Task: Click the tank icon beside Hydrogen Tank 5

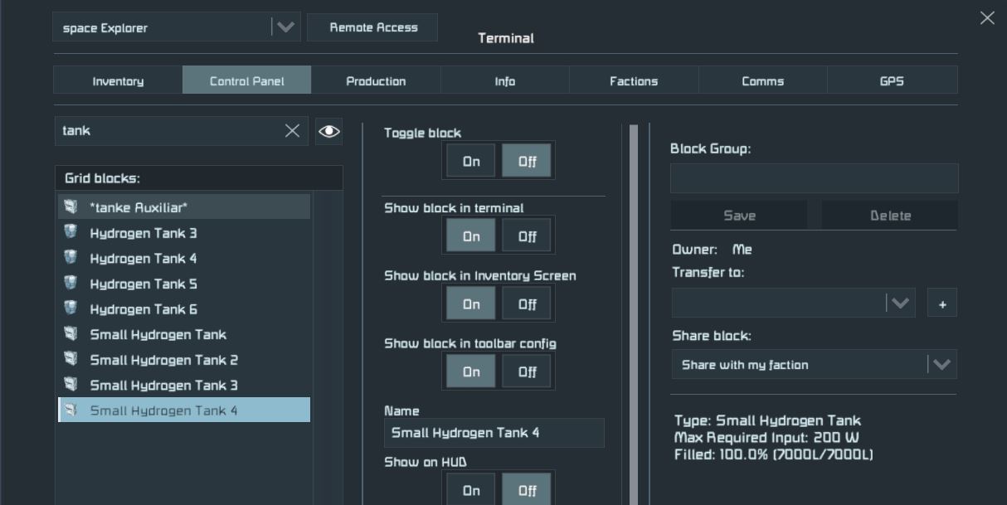Action: pyautogui.click(x=71, y=284)
